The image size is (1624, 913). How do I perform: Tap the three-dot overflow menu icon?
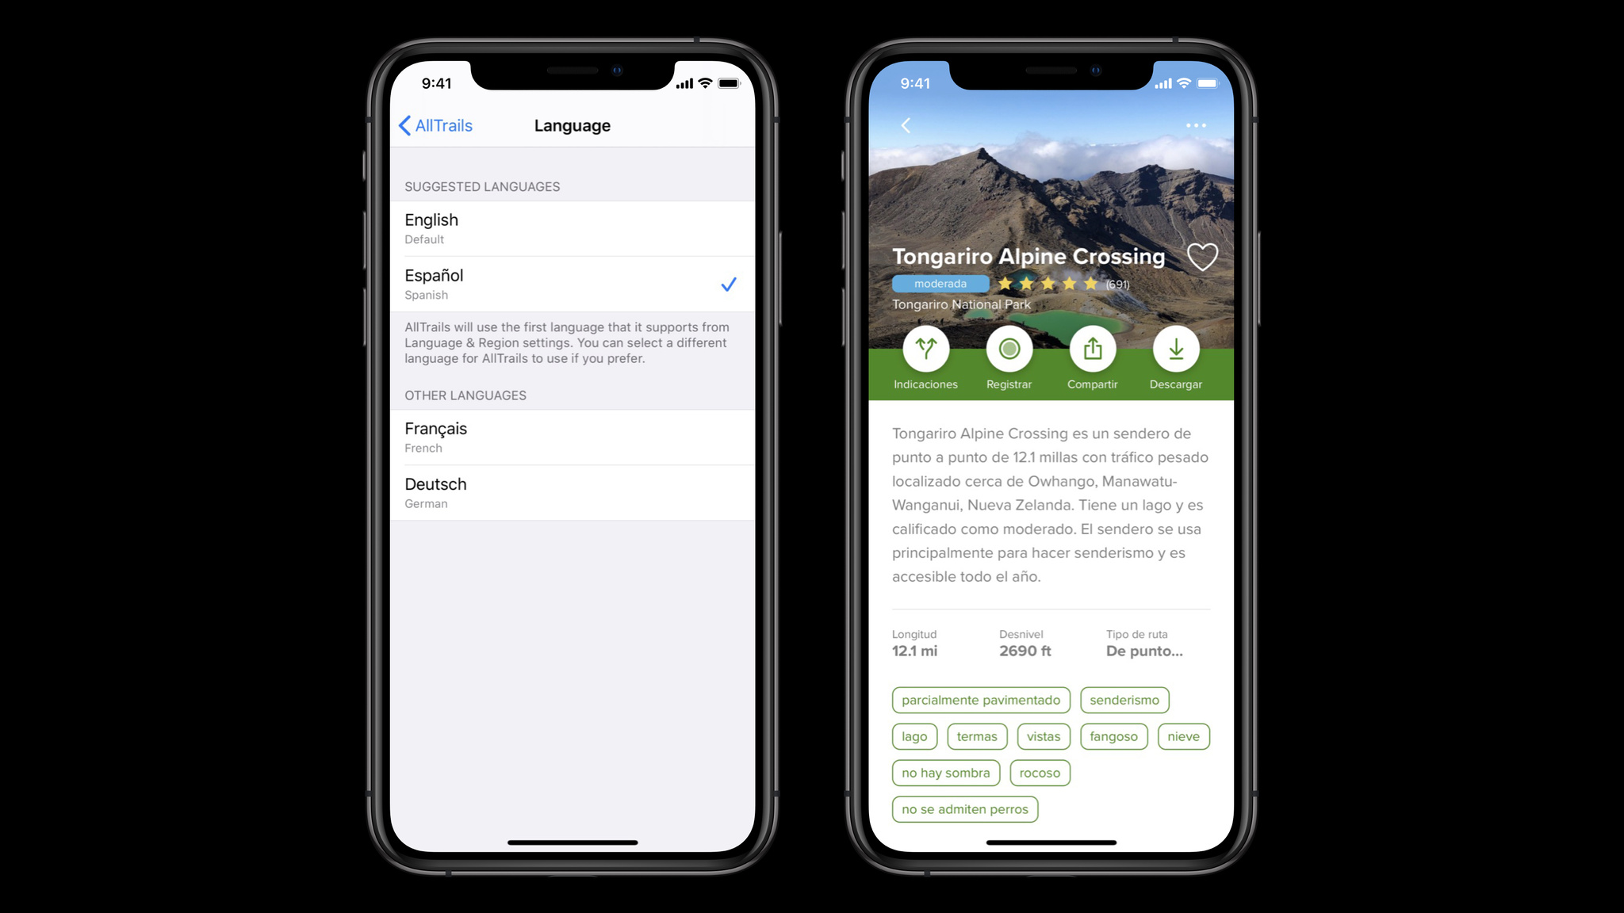pos(1196,125)
